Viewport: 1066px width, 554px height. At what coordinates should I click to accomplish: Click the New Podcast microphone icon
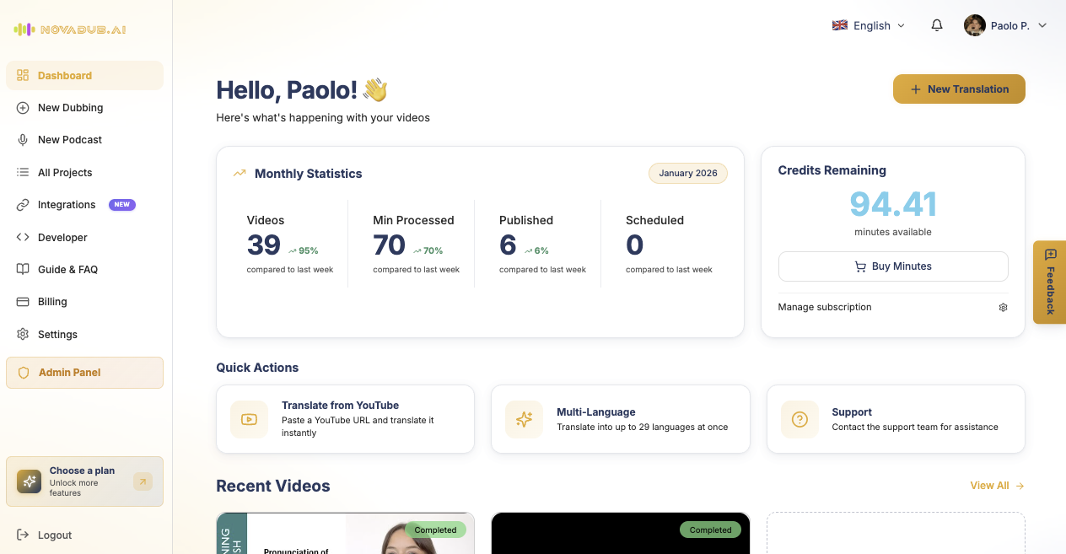(22, 139)
